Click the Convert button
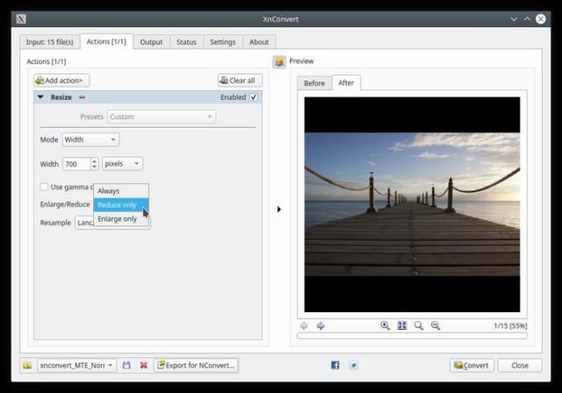 tap(472, 365)
